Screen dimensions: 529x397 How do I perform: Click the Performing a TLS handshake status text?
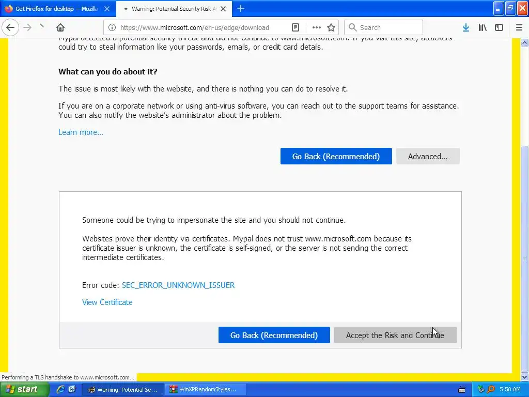[68, 377]
